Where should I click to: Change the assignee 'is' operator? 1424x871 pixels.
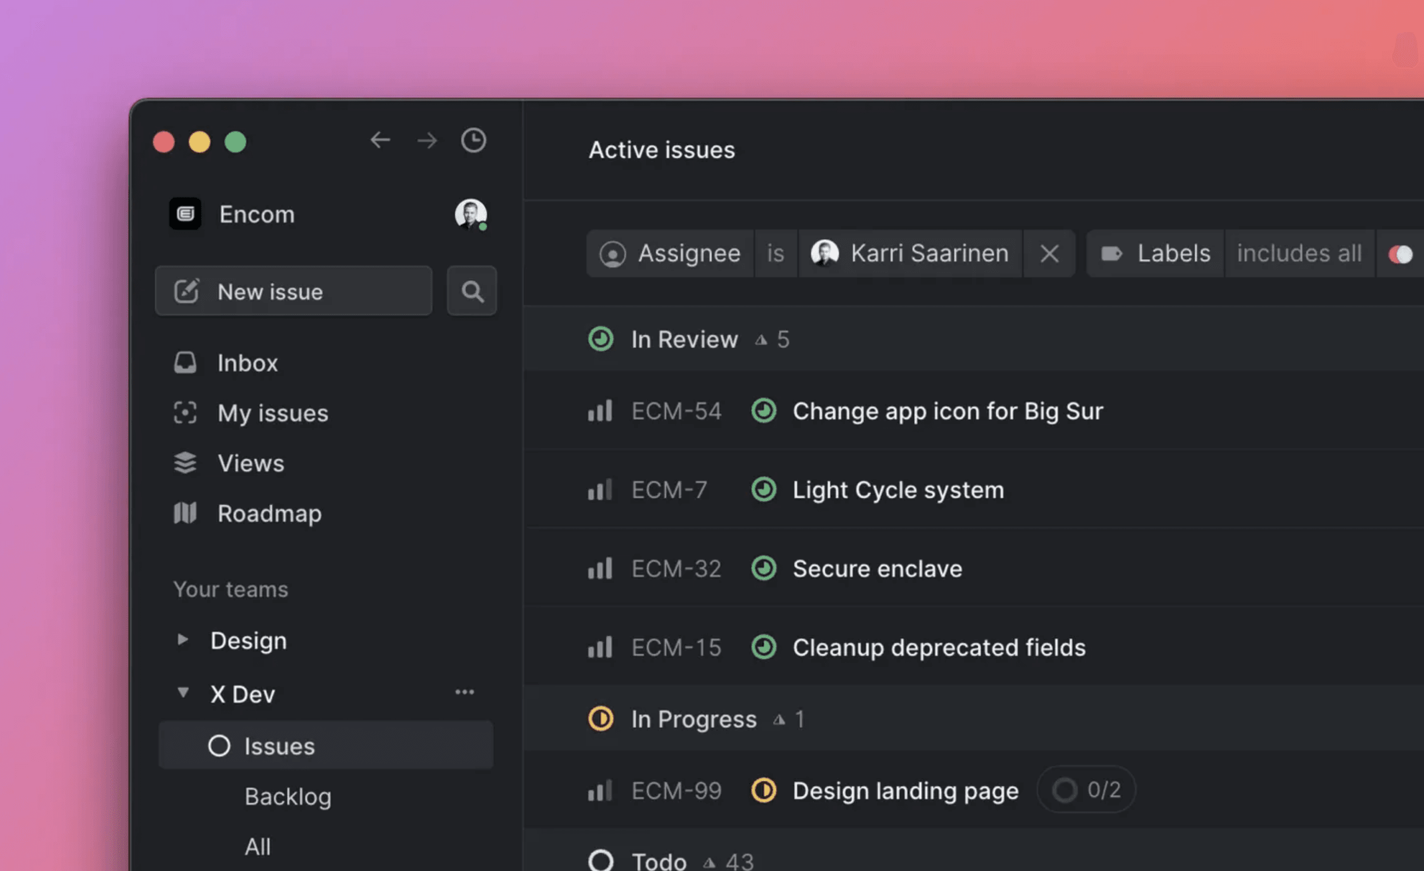pyautogui.click(x=775, y=254)
